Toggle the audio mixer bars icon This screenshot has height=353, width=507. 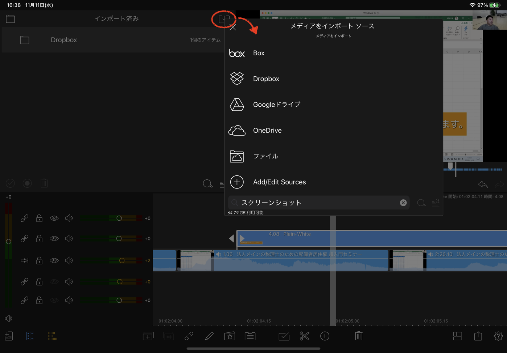[x=53, y=336]
